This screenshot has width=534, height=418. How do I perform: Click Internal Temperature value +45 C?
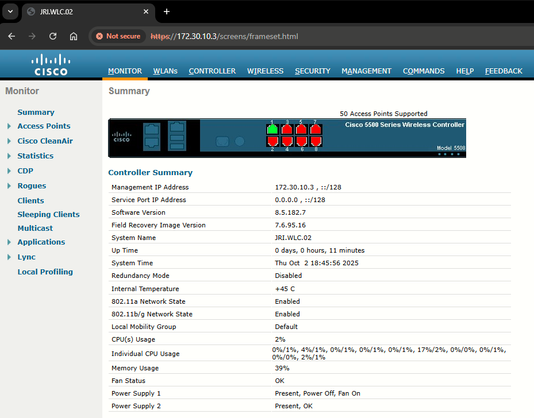click(285, 289)
